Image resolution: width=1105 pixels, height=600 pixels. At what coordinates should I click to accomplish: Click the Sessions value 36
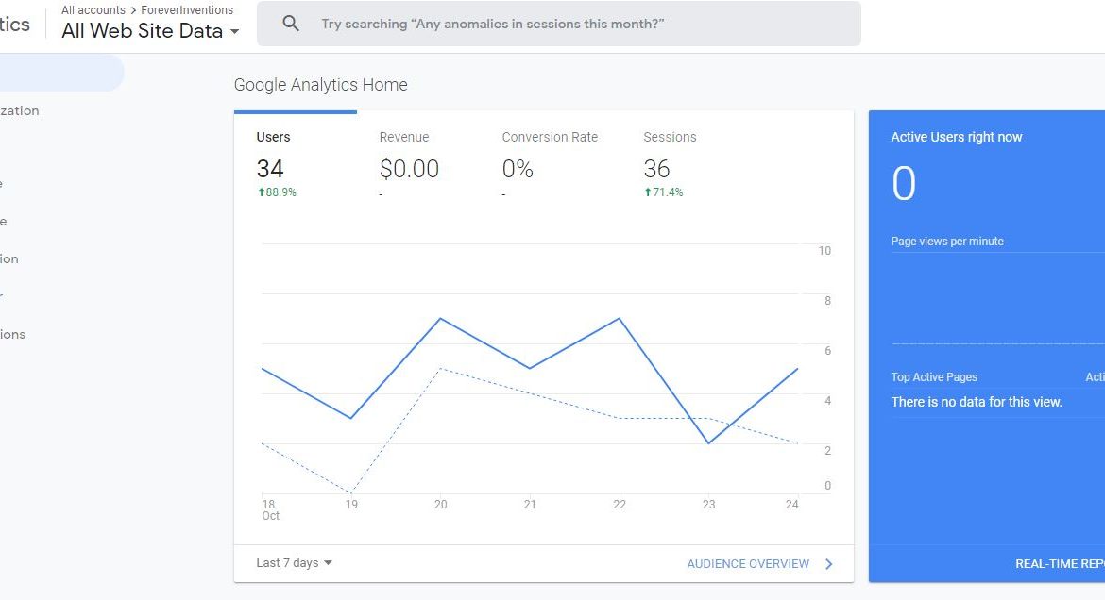tap(656, 168)
